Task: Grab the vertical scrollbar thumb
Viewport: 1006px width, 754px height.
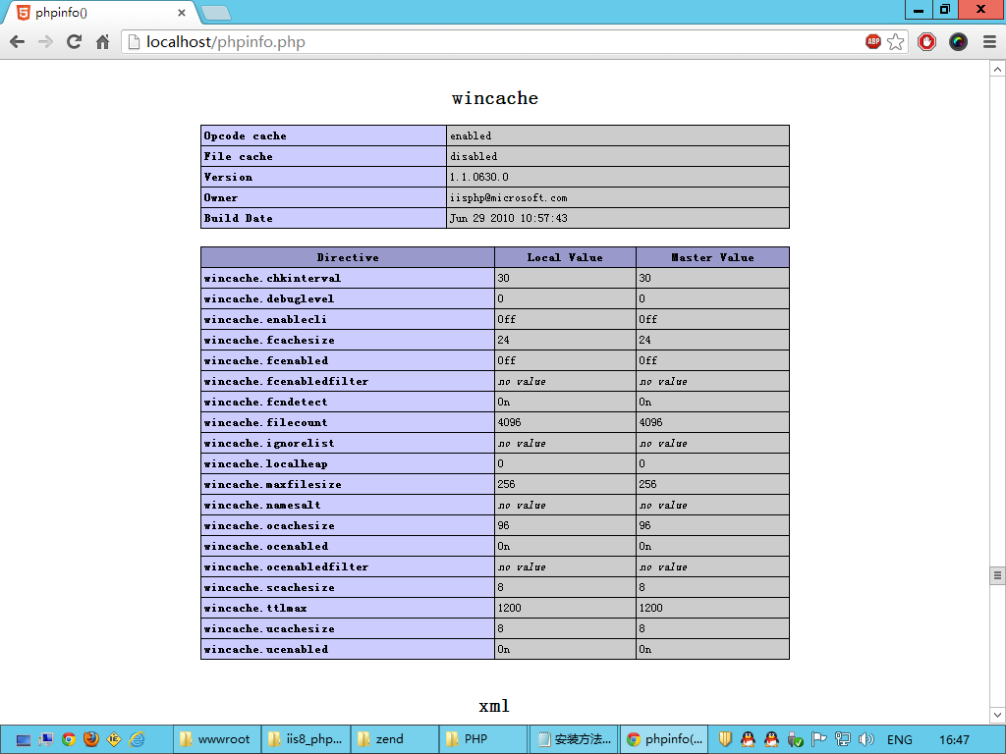Action: [998, 575]
